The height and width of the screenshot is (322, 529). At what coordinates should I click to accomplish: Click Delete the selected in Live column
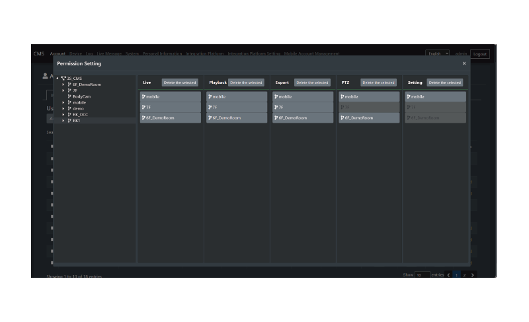coord(179,82)
